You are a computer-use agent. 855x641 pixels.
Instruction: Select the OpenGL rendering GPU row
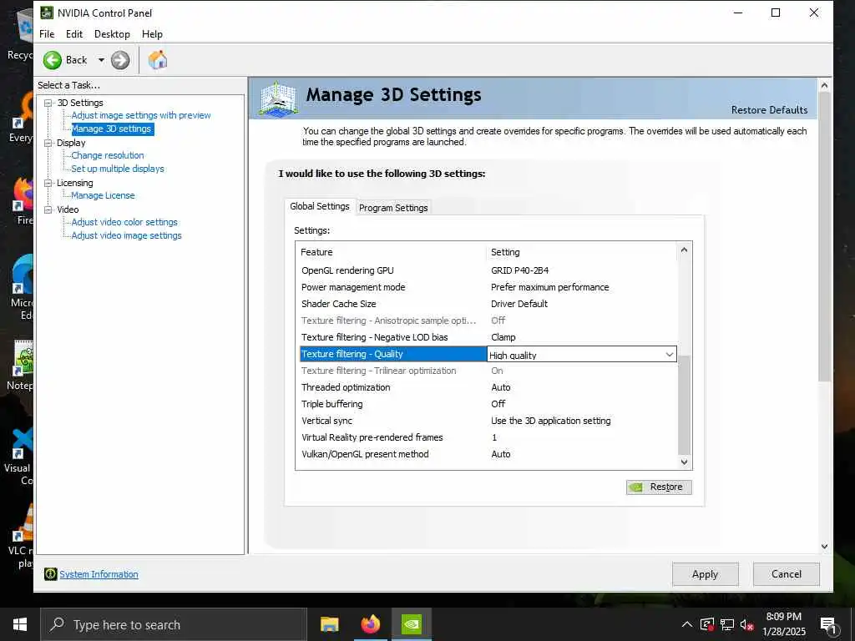488,270
